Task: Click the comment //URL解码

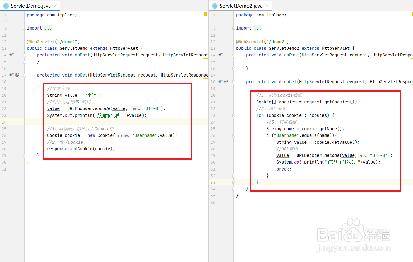Action: 287,149
